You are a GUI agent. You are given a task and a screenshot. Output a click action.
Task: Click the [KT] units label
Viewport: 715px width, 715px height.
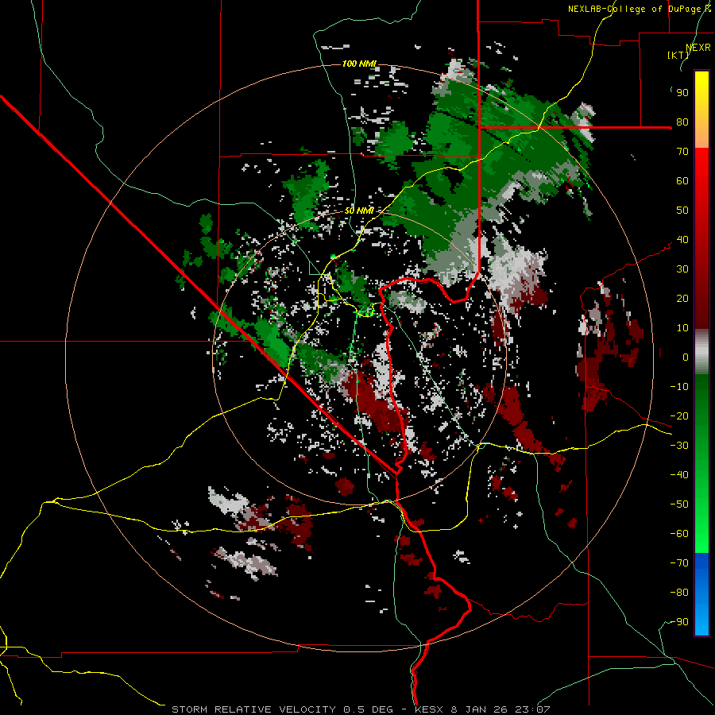coord(678,55)
